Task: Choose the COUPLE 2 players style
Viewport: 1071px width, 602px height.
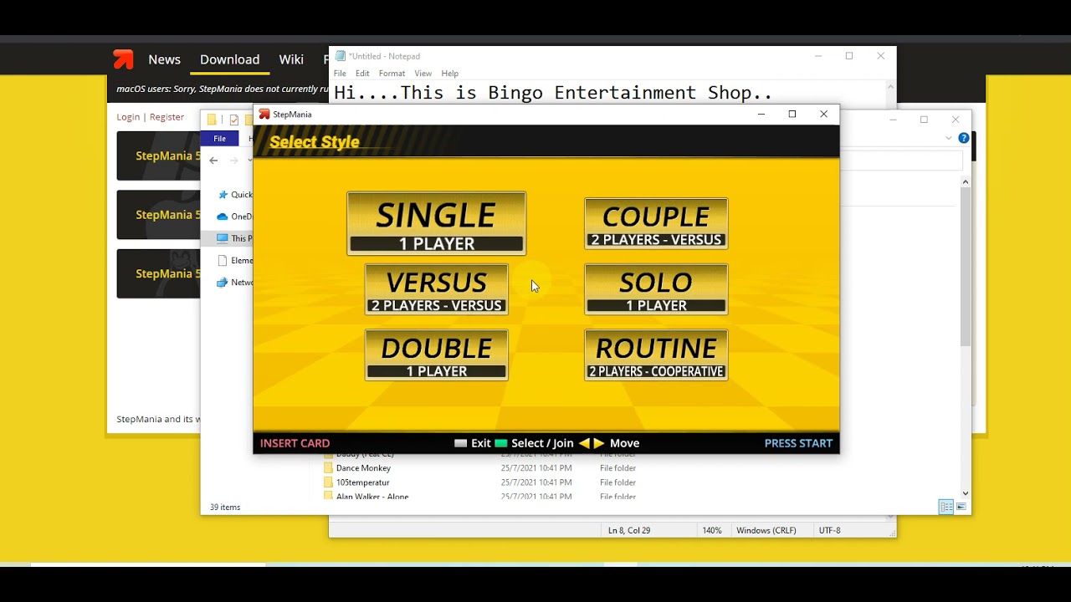Action: [656, 223]
